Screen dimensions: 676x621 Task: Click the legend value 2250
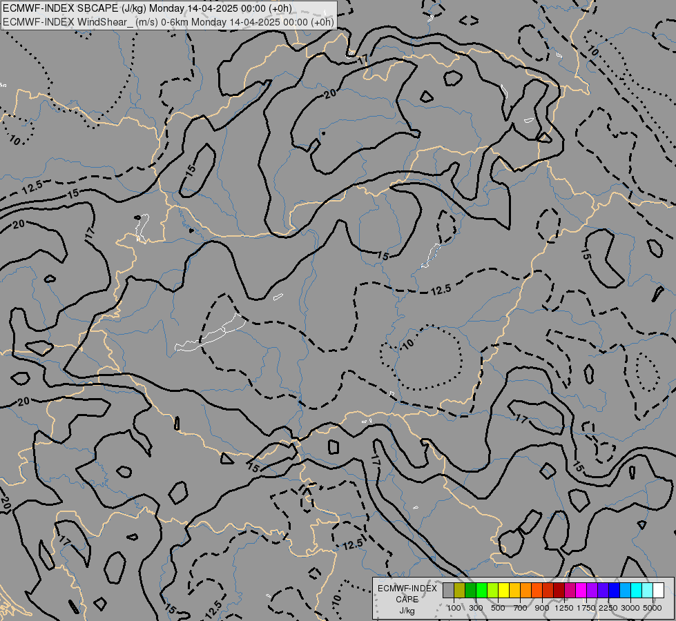tap(608, 608)
